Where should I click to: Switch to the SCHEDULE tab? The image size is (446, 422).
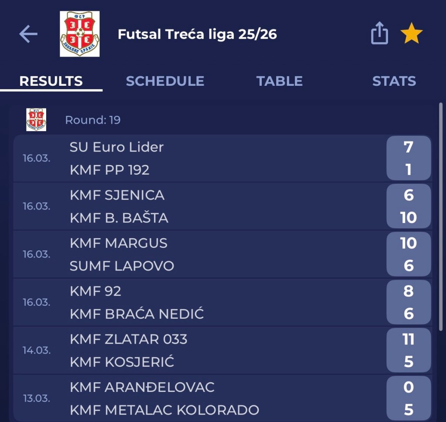(x=165, y=81)
